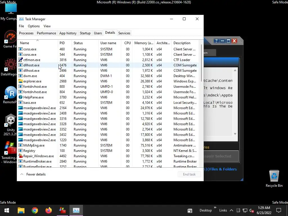This screenshot has width=288, height=216.
Task: Switch to the App history tab
Action: pos(68,33)
